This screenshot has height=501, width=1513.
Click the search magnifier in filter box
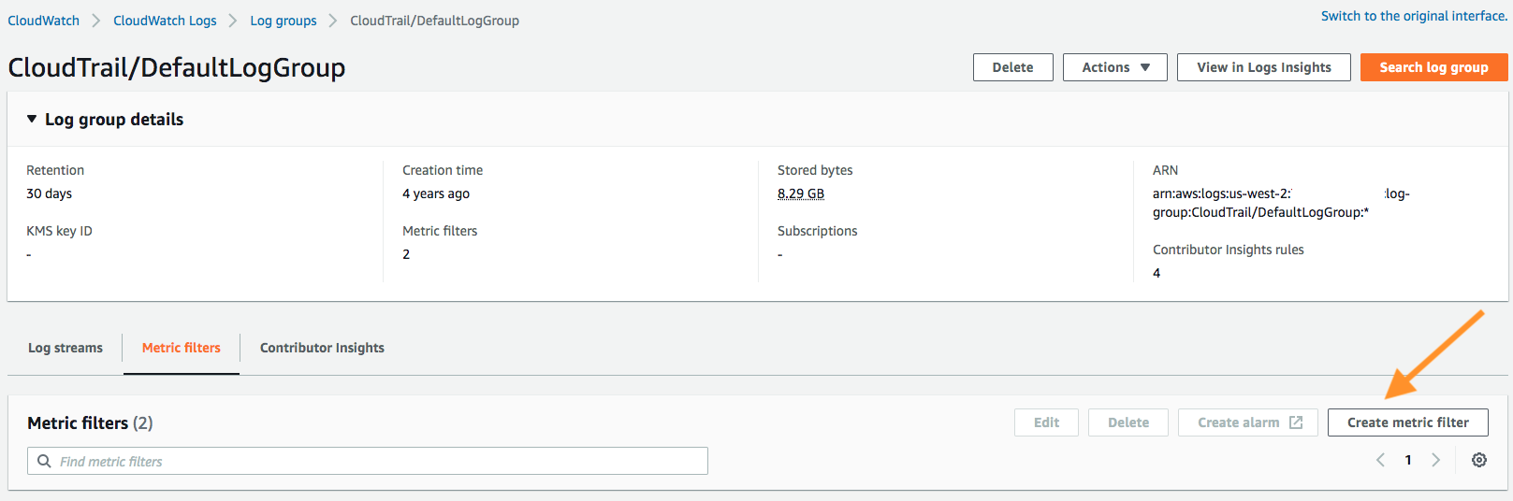click(x=44, y=461)
